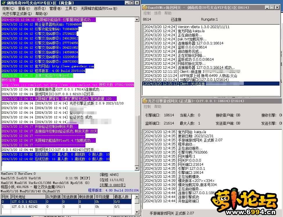Screen dimensions: 283x217
Task: Click main log scrollbar up arrow
Action: 137,19
